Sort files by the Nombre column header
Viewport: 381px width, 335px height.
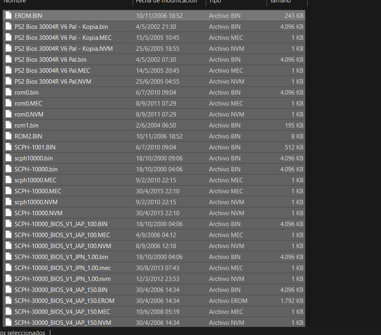tap(15, 2)
